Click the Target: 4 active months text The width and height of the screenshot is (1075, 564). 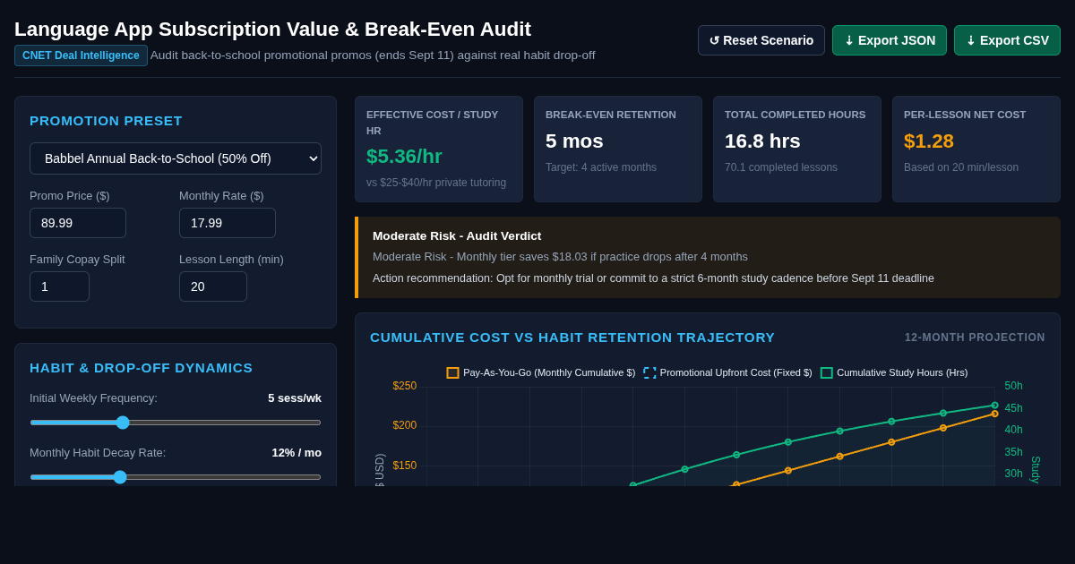click(x=601, y=167)
